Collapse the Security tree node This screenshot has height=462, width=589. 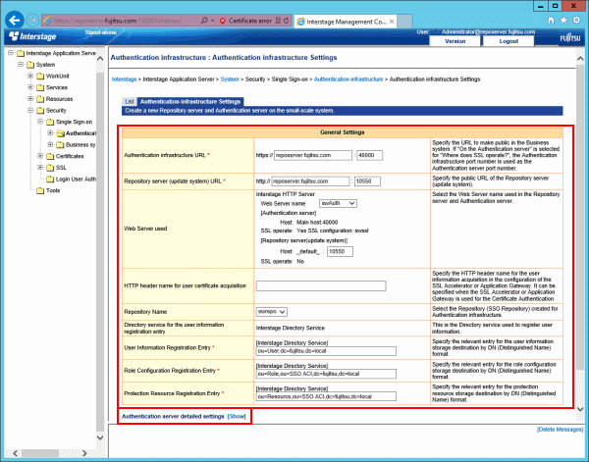(x=30, y=110)
